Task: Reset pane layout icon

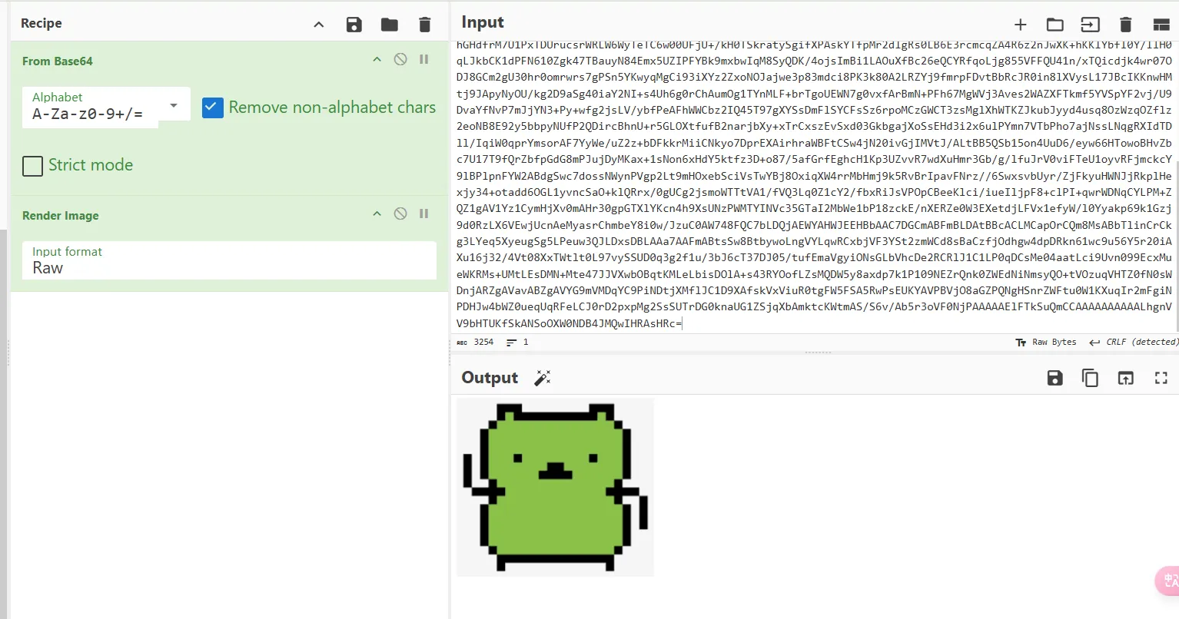Action: (x=1161, y=25)
